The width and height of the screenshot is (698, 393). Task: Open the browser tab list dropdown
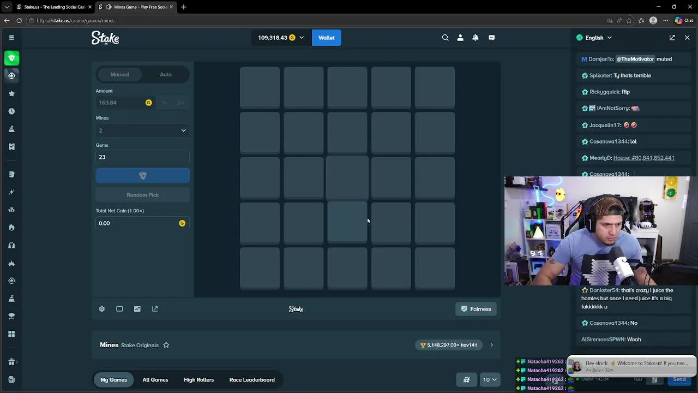point(7,7)
